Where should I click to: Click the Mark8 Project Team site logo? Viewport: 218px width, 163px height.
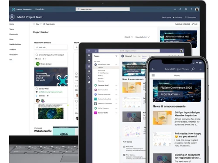12,17
